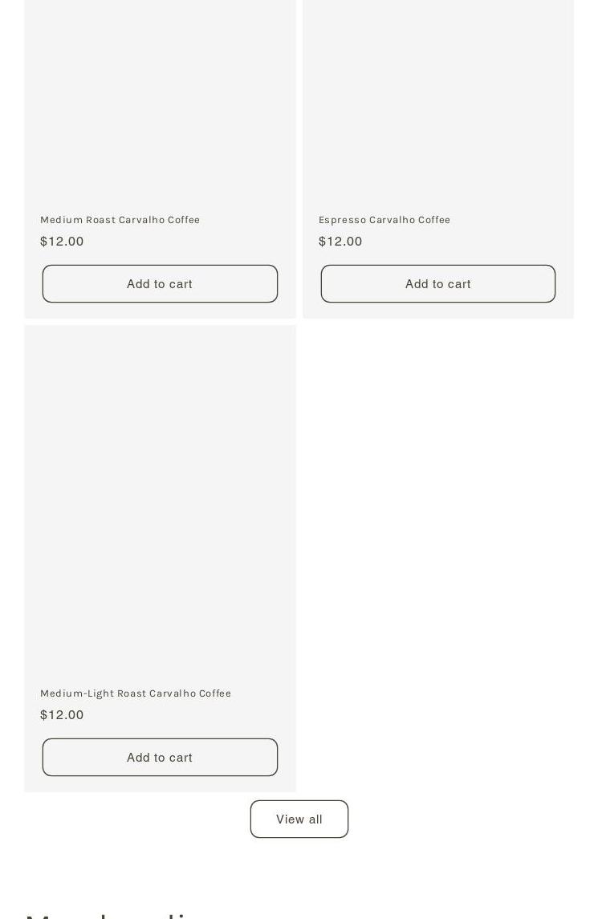
Task: Click the $12.00 price under Medium-Light Roast
Action: pos(62,715)
